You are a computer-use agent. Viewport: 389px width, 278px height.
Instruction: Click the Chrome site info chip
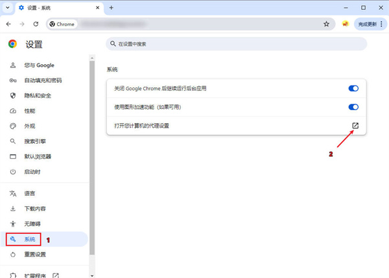pos(62,24)
